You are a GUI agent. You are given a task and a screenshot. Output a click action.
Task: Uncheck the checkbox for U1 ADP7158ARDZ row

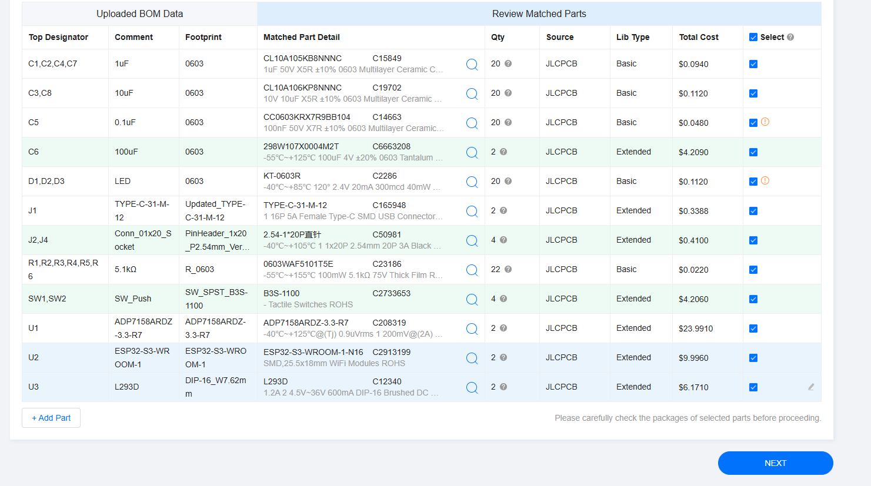[x=753, y=329]
